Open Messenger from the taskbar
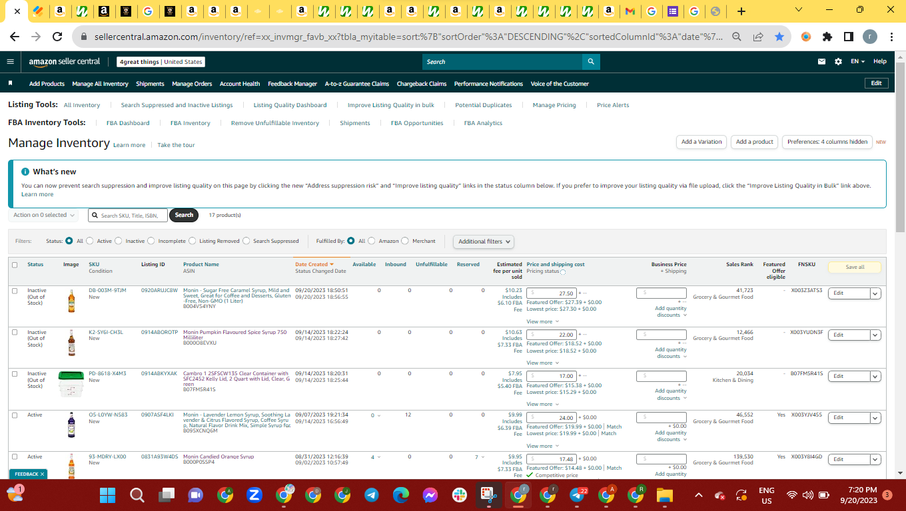 (x=430, y=495)
